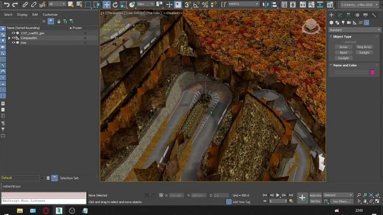383x215 pixels.
Task: Switch to the Utilities wrench panel tab
Action: (x=374, y=15)
